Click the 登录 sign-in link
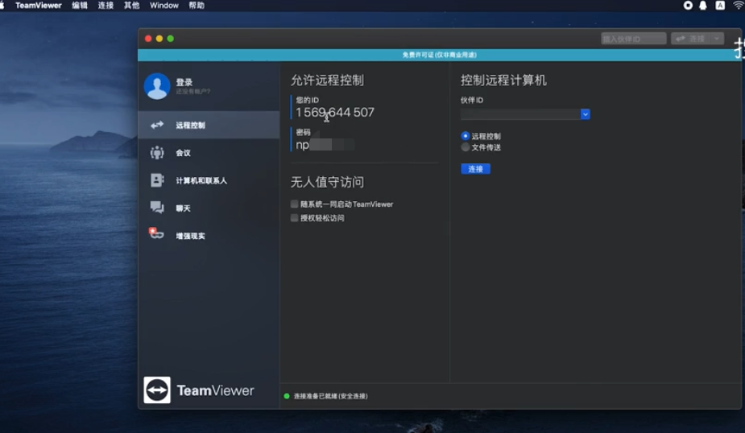Viewport: 745px width, 433px height. tap(184, 82)
